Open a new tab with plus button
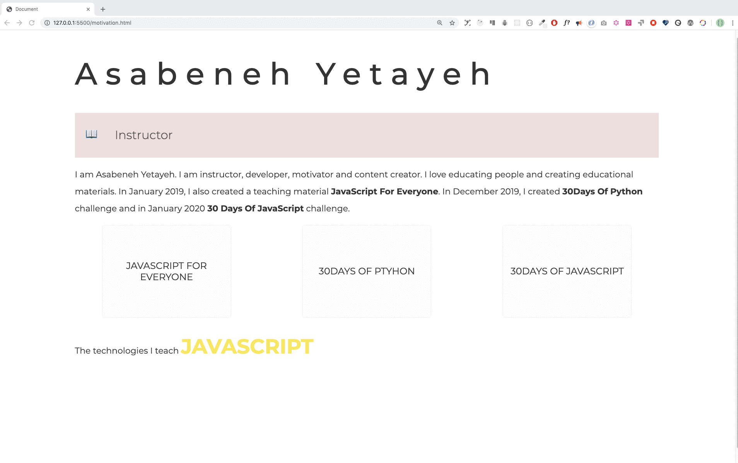The height and width of the screenshot is (463, 738). (103, 9)
